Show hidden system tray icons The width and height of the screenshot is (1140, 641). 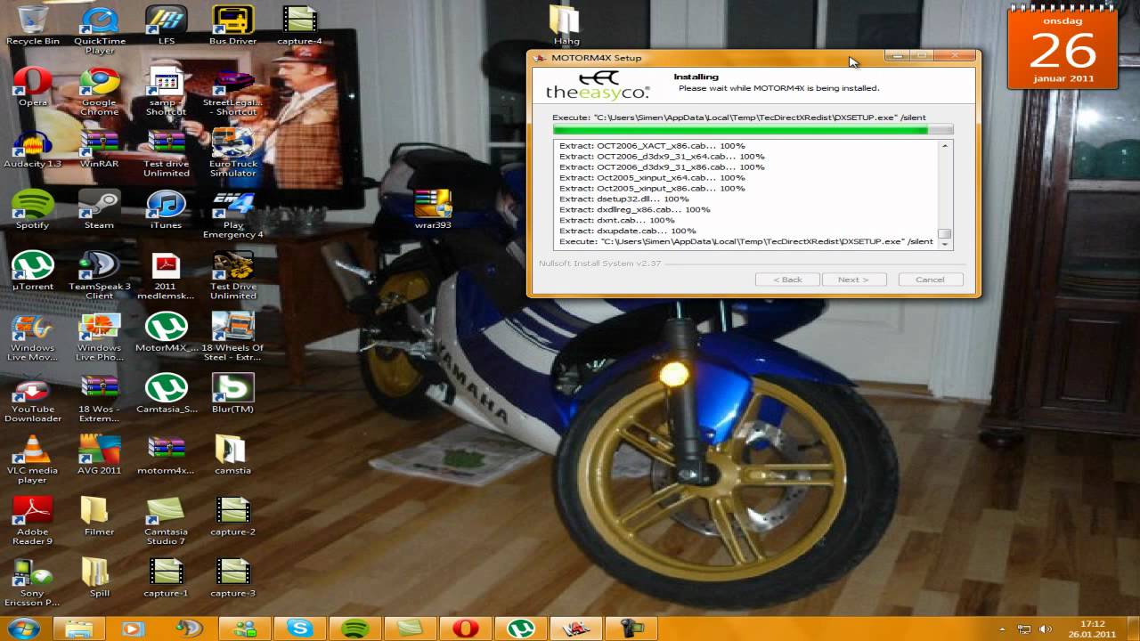point(1002,629)
